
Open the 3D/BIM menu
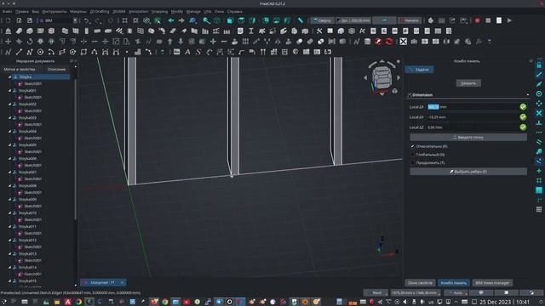click(x=119, y=11)
